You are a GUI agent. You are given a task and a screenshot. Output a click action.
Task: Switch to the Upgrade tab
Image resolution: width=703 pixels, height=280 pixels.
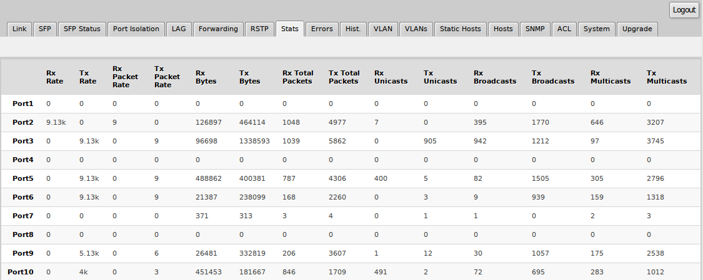[637, 29]
